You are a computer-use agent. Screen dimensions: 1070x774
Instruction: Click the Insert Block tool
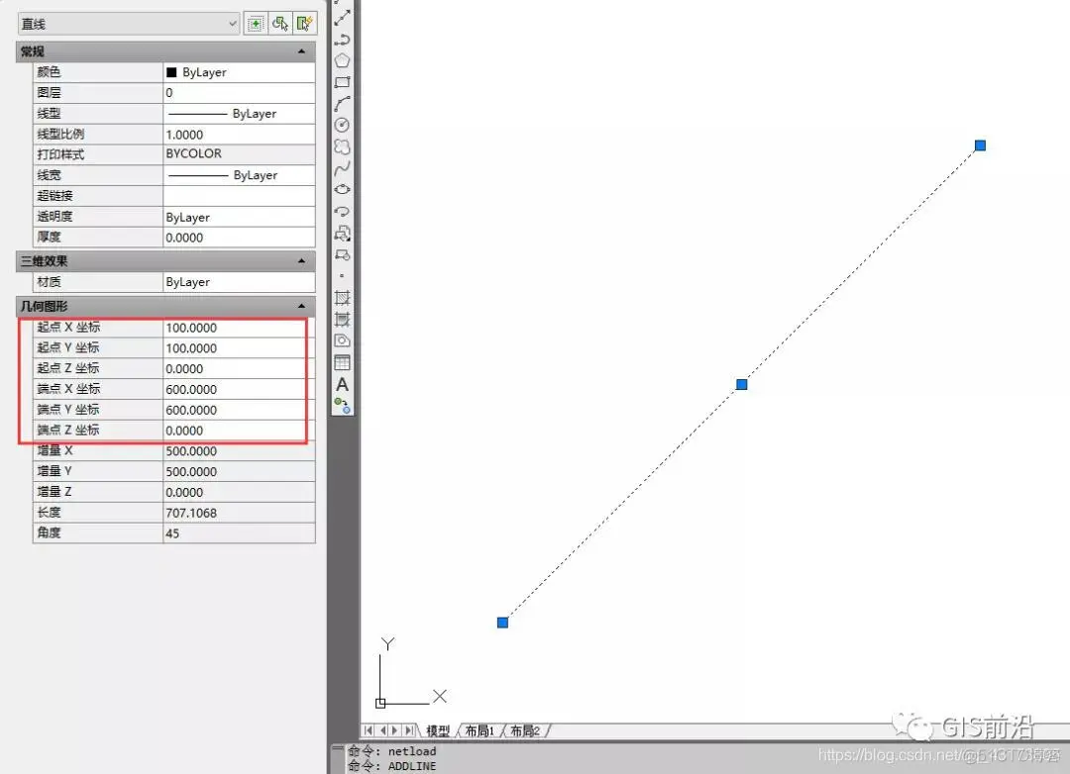tap(342, 234)
